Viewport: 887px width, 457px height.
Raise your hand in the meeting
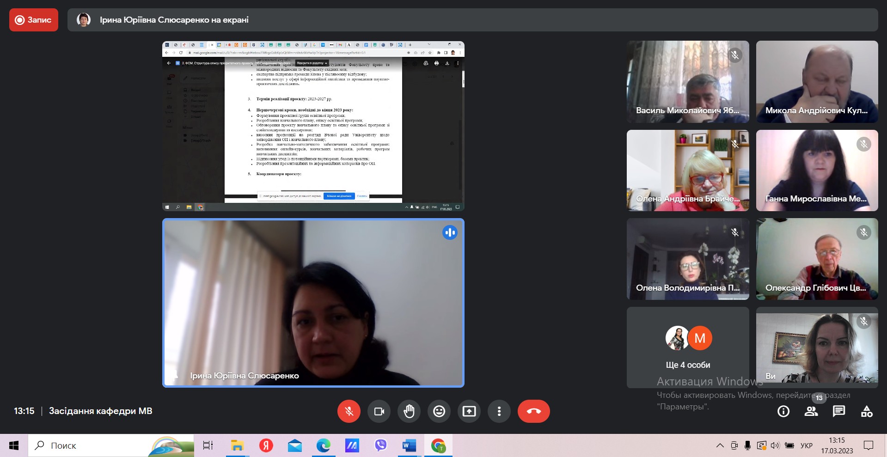pos(409,411)
